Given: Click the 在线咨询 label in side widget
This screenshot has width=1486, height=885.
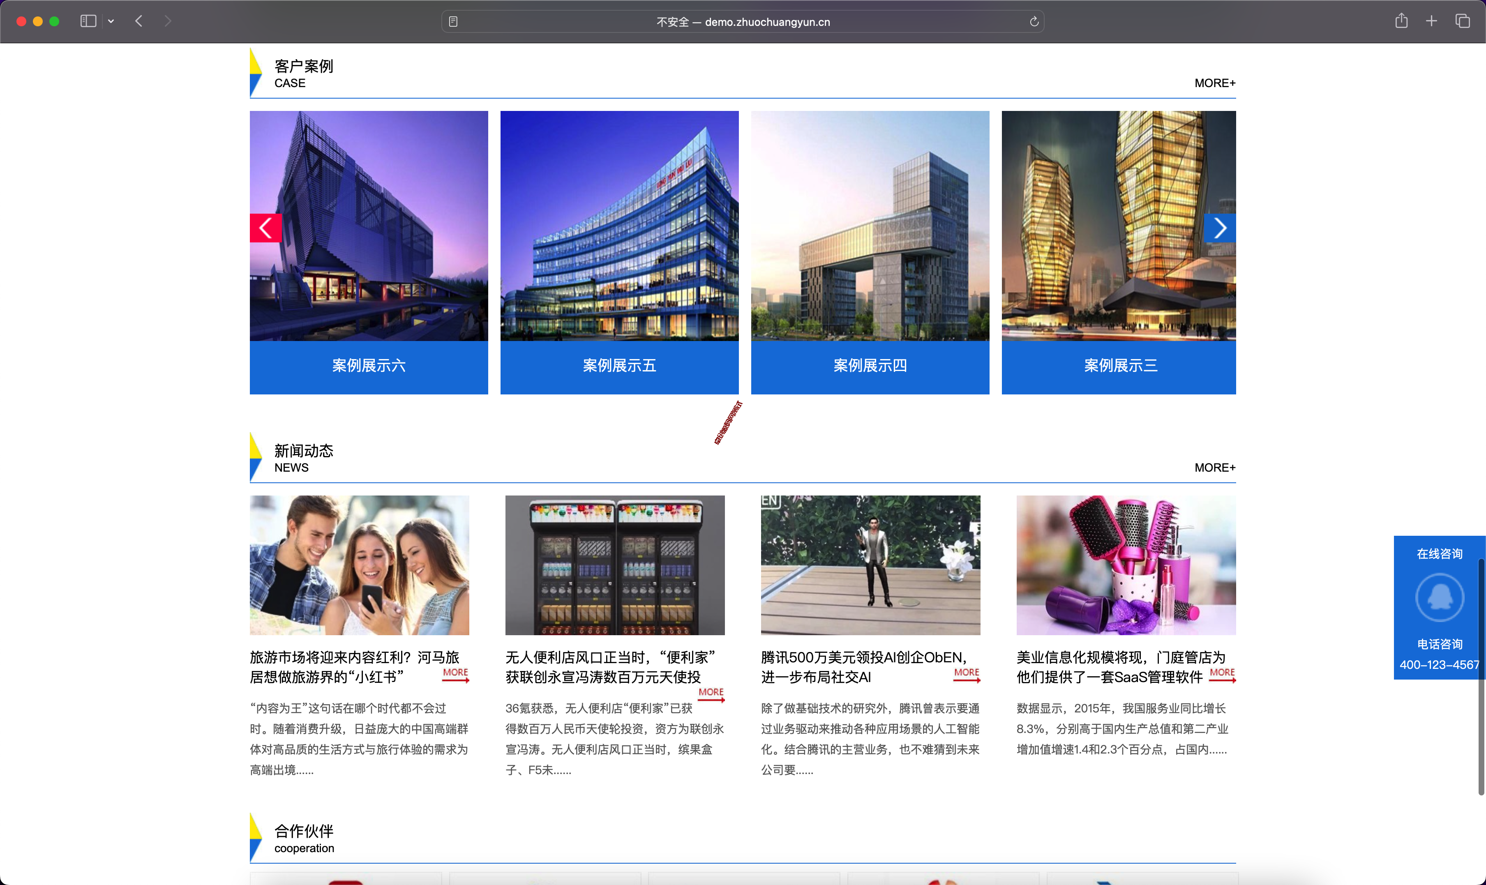Looking at the screenshot, I should point(1440,554).
